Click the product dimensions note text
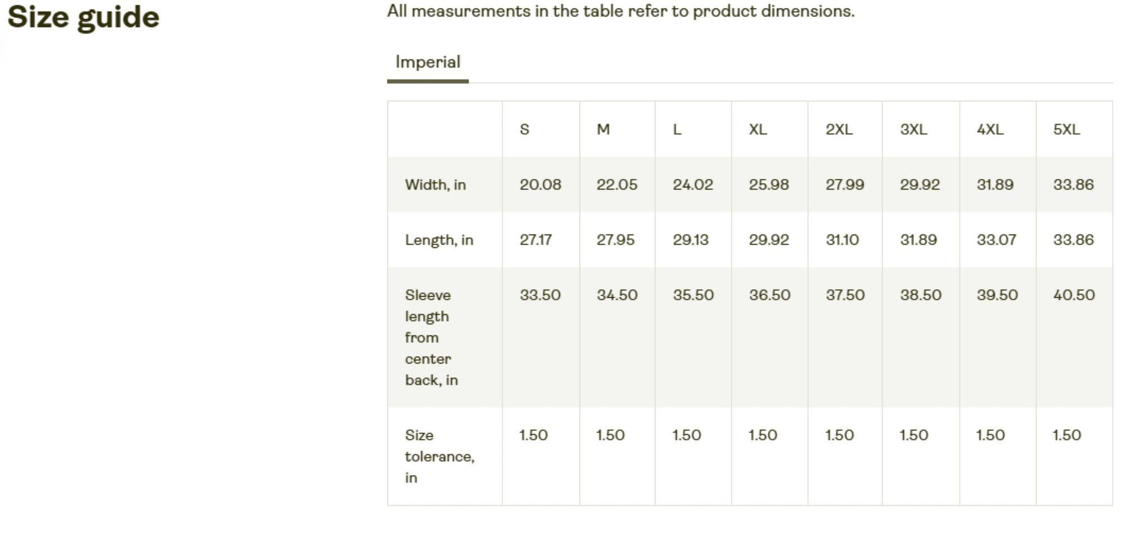The height and width of the screenshot is (535, 1122). pyautogui.click(x=620, y=11)
